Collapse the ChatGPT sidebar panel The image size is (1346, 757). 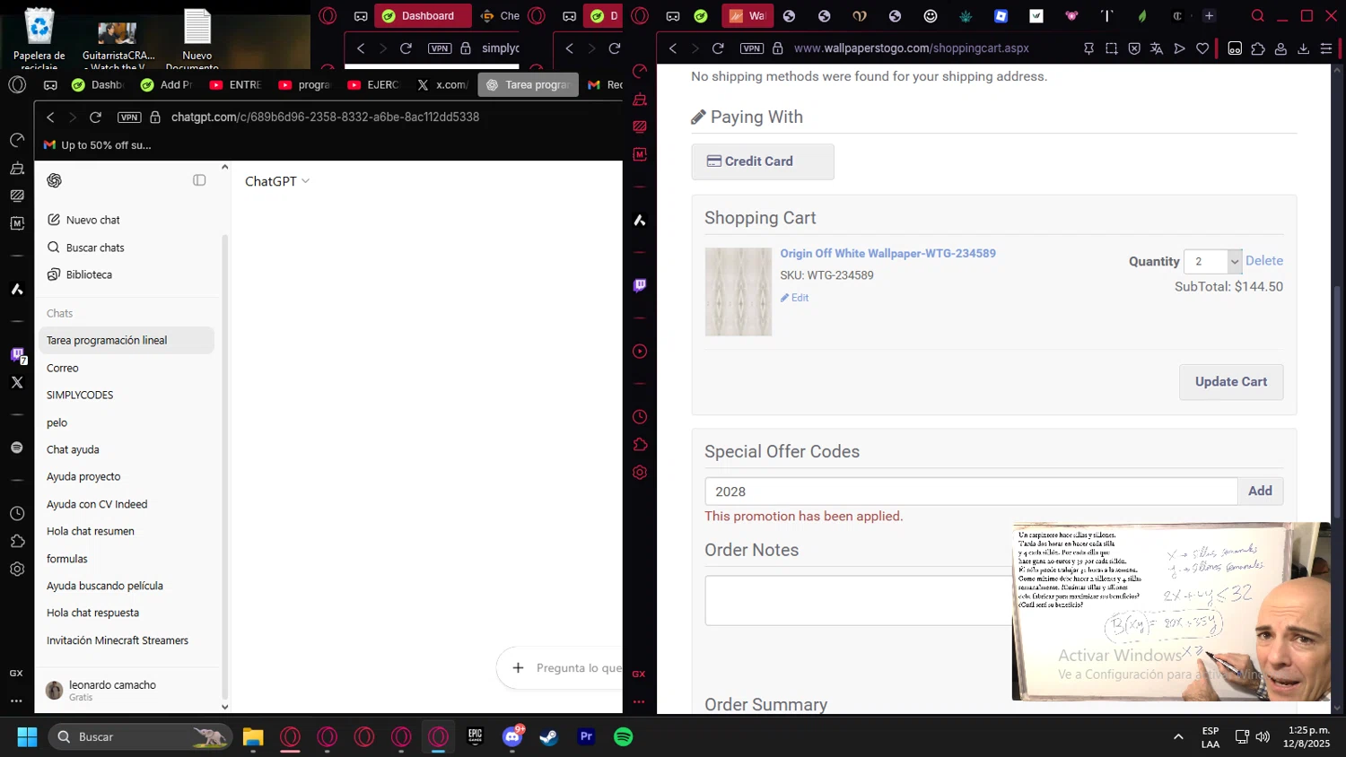pyautogui.click(x=199, y=180)
